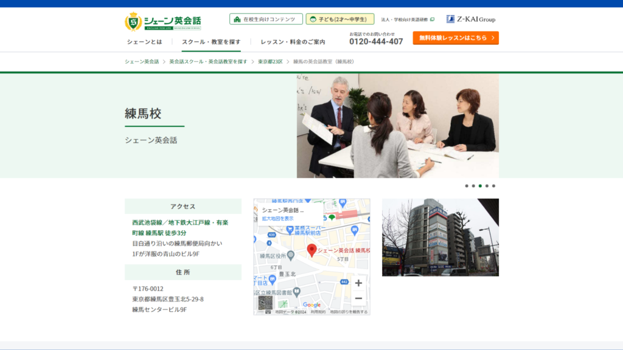623x350 pixels.
Task: Click the orange 無料体験レッスンはこちら button
Action: [456, 38]
